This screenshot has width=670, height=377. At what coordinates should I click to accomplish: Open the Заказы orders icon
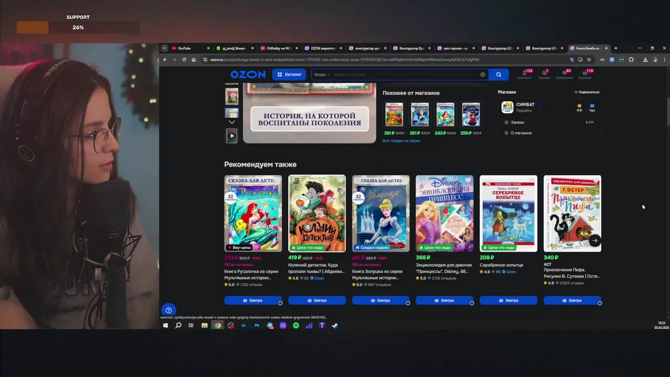[544, 74]
